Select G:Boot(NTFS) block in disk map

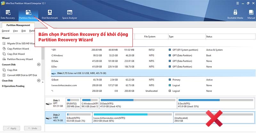click(79, 117)
